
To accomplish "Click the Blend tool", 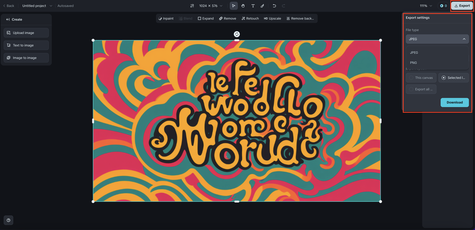I will pyautogui.click(x=186, y=19).
